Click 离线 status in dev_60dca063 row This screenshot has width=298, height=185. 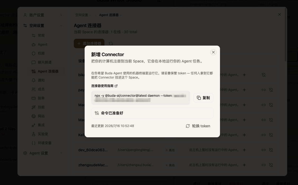pos(170,150)
